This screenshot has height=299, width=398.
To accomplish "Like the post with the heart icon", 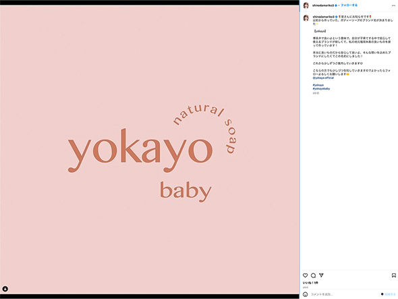I will point(305,275).
